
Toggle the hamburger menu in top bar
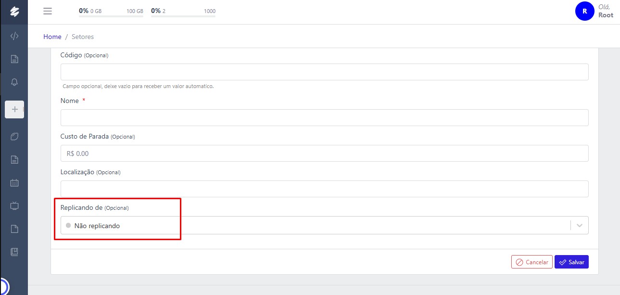click(48, 11)
